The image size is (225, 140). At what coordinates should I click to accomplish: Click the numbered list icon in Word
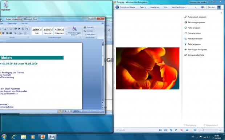pyautogui.click(x=5, y=29)
